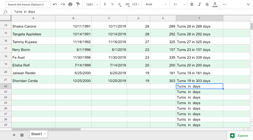253x140 pixels.
Task: Apply percent format icon
Action: [112, 5]
